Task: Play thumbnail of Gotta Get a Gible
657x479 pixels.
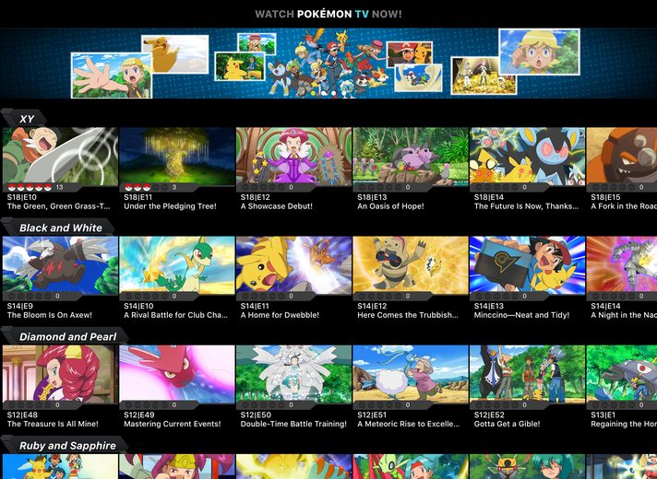Action: click(527, 374)
